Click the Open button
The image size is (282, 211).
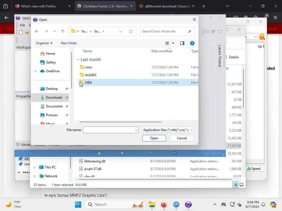coord(154,138)
